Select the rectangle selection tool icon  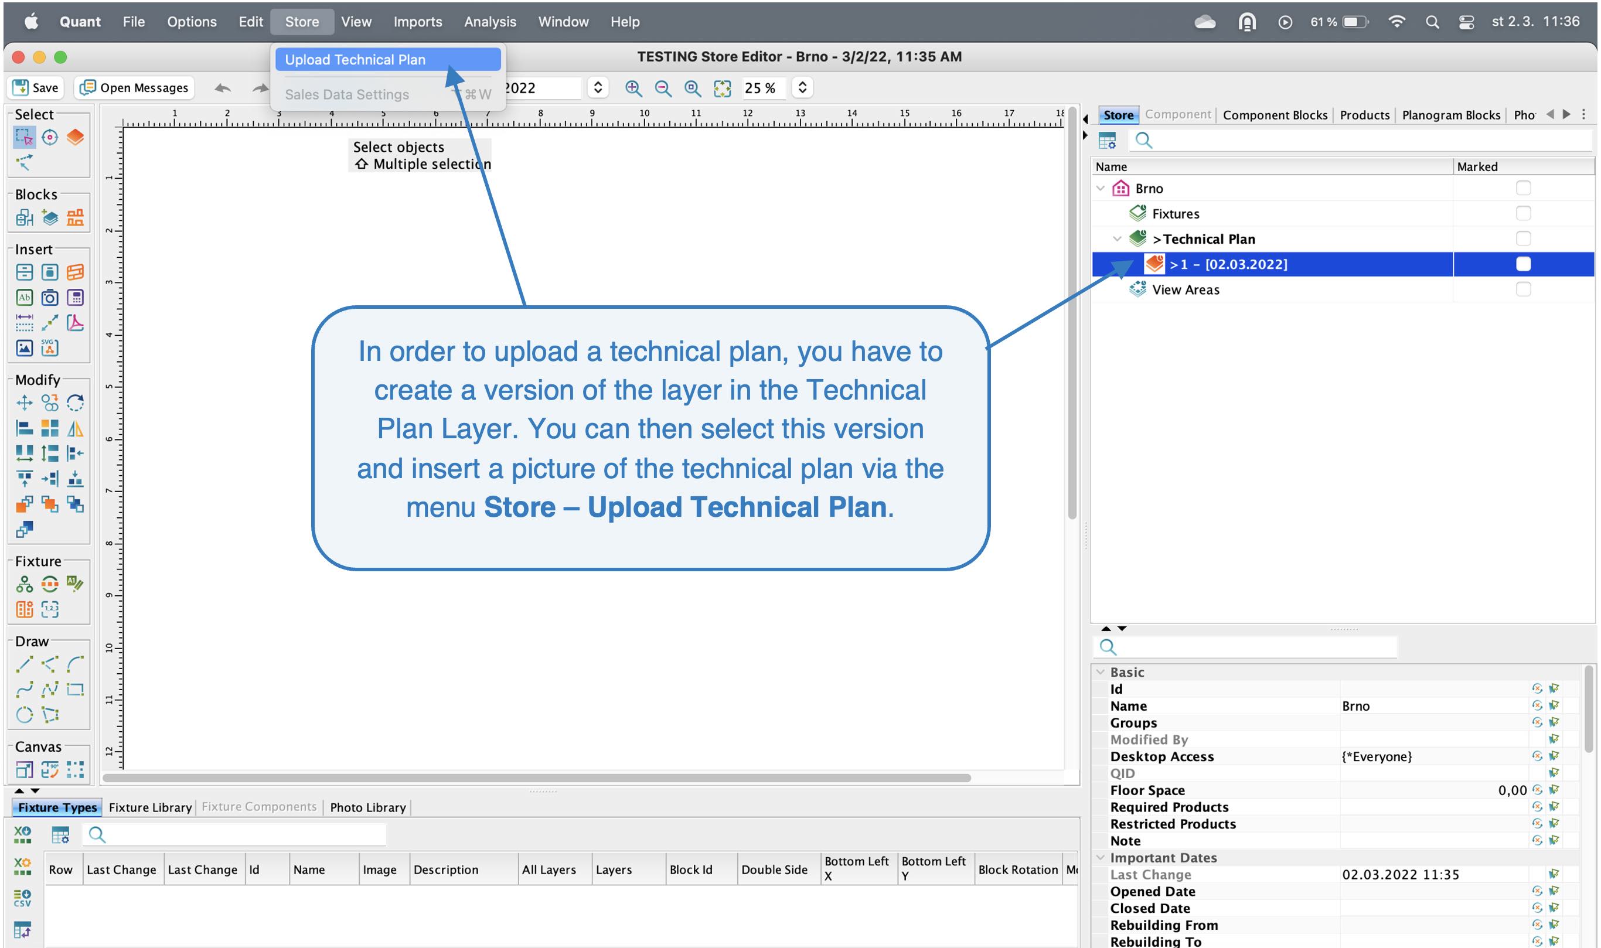pos(23,137)
